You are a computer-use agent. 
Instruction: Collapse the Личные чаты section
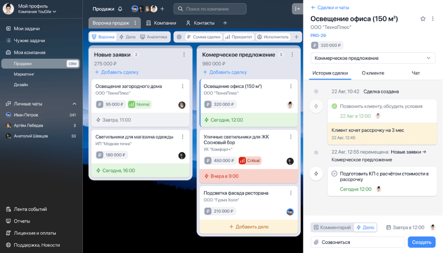[75, 104]
